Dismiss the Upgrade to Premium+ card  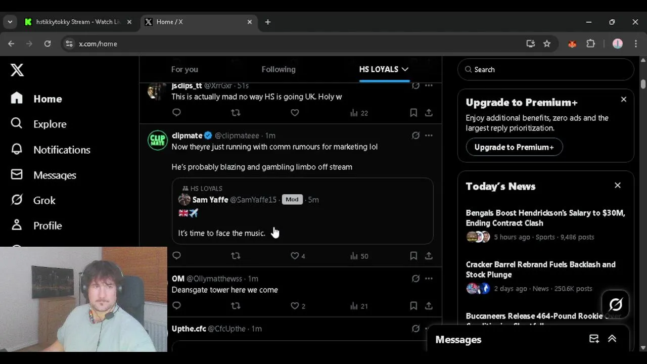tap(624, 100)
